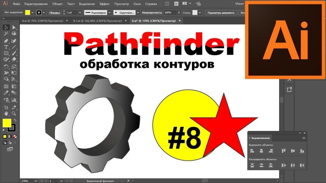Switch to the 8.ai document tab

42,21
